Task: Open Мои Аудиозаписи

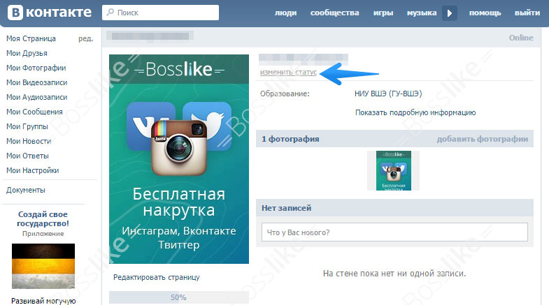Action: pos(37,97)
